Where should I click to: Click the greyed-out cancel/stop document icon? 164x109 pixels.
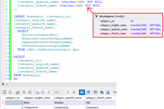10,92
